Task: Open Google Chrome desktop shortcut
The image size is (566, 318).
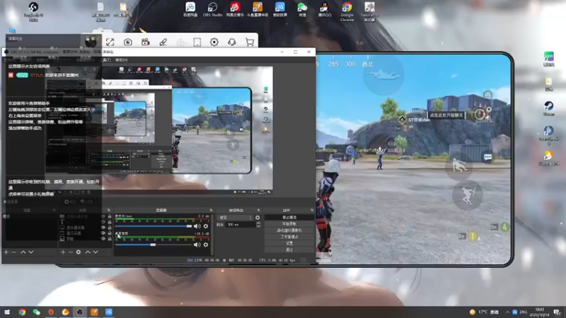Action: (x=347, y=11)
